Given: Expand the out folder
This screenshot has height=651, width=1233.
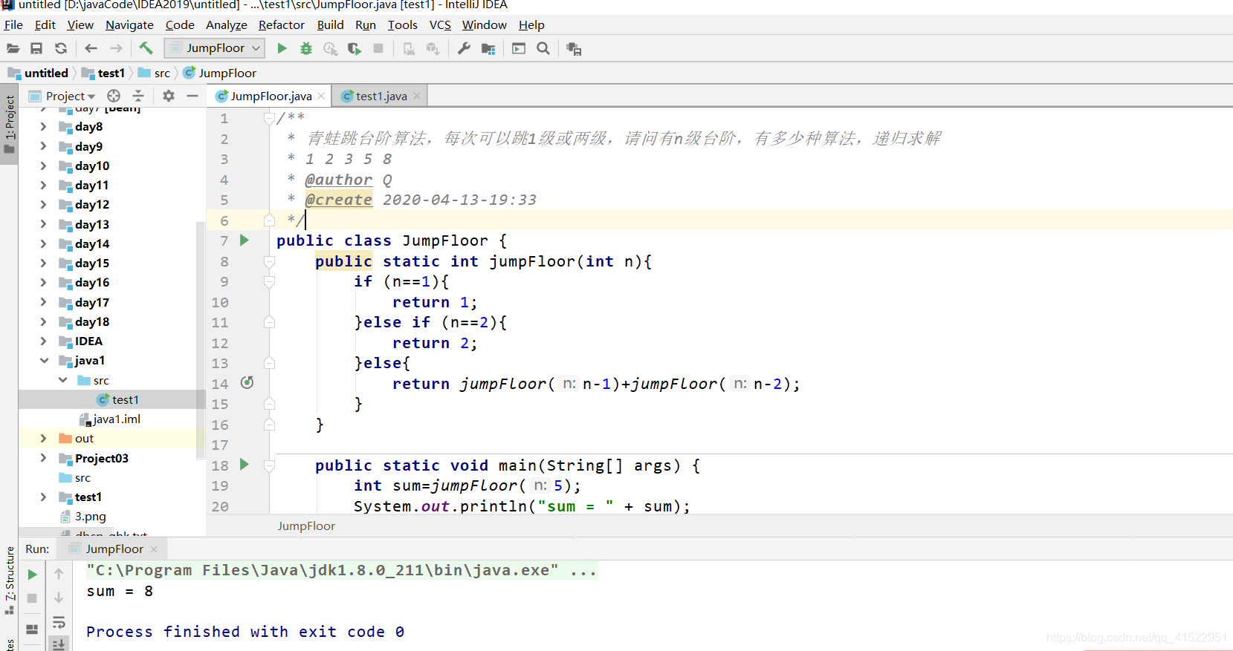Looking at the screenshot, I should pyautogui.click(x=43, y=438).
